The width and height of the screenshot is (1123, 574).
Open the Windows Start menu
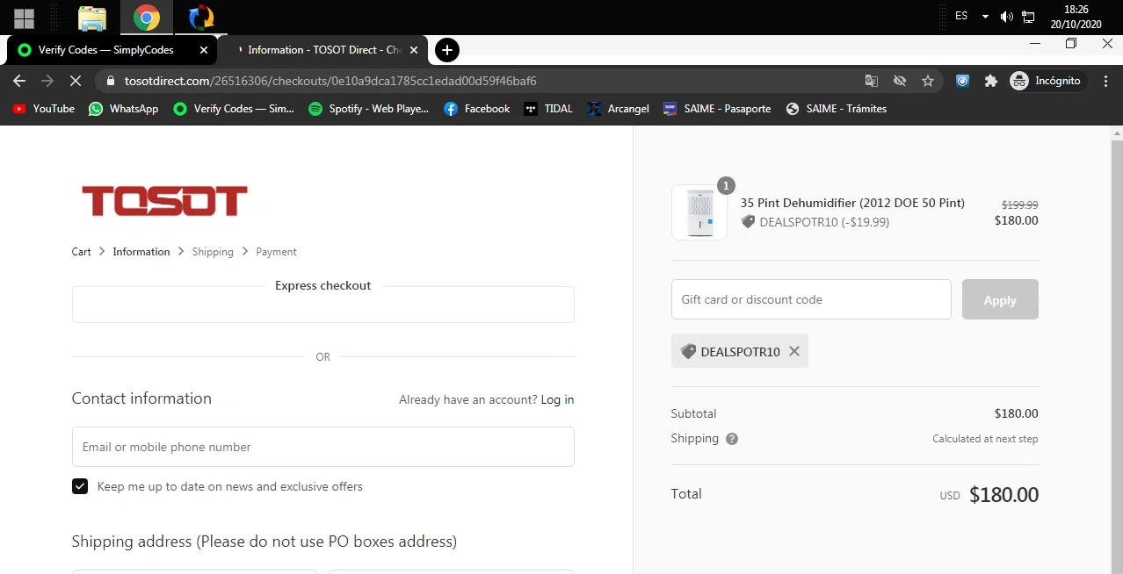(x=24, y=18)
